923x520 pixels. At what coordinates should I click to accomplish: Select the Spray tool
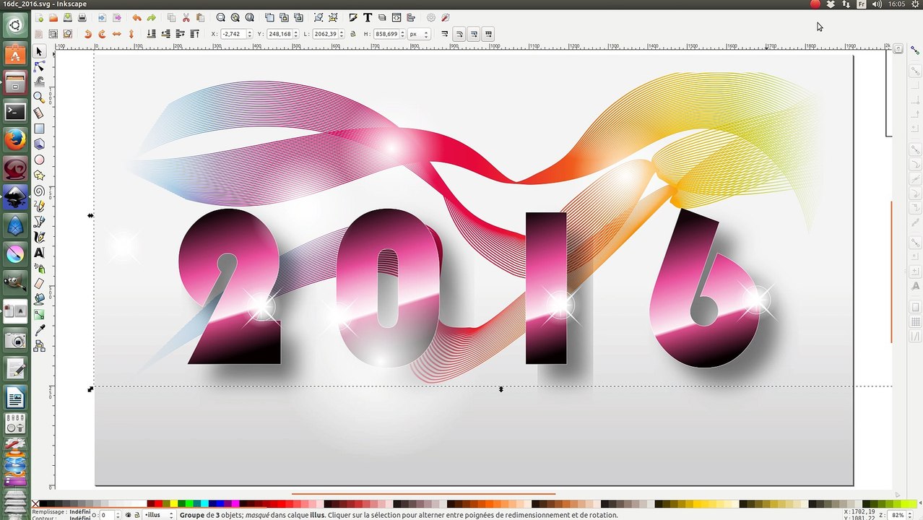point(39,268)
